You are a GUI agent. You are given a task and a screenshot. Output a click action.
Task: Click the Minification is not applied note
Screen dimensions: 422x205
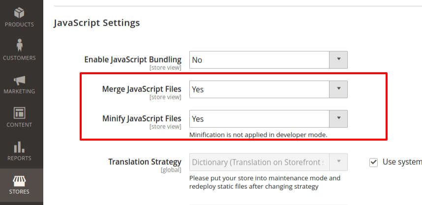click(258, 135)
